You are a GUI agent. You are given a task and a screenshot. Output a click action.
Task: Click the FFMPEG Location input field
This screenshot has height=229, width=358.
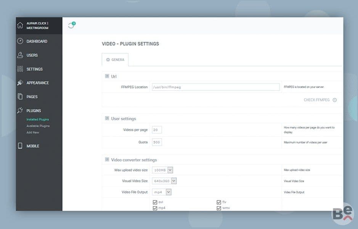point(216,87)
